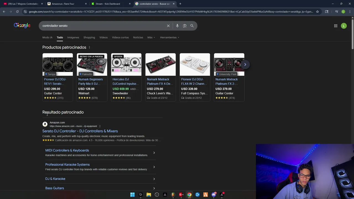
Task: Click USD 659.99 Sweetwater price
Action: [121, 89]
